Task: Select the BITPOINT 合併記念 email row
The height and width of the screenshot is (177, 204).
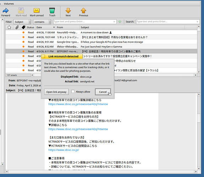Action: click(101, 51)
